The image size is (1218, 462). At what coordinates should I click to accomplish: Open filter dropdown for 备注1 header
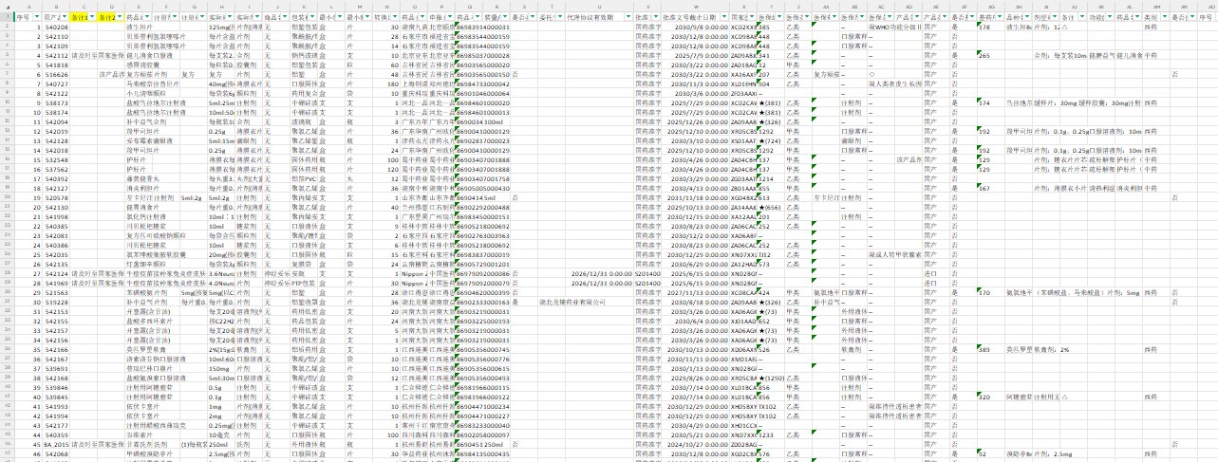tap(93, 18)
